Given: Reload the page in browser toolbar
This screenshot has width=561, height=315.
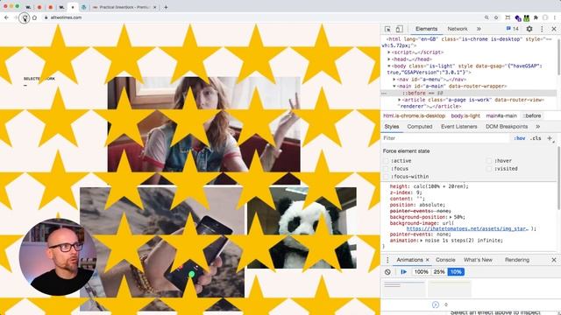Looking at the screenshot, I should pyautogui.click(x=25, y=17).
